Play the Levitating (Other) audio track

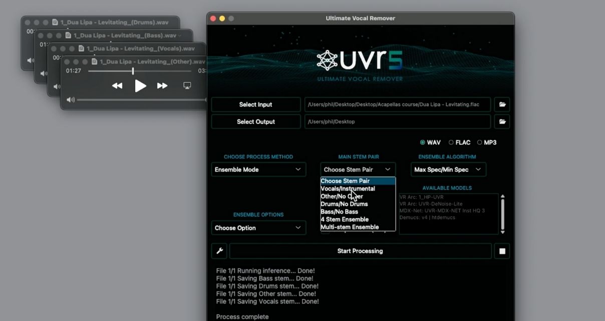[x=140, y=86]
